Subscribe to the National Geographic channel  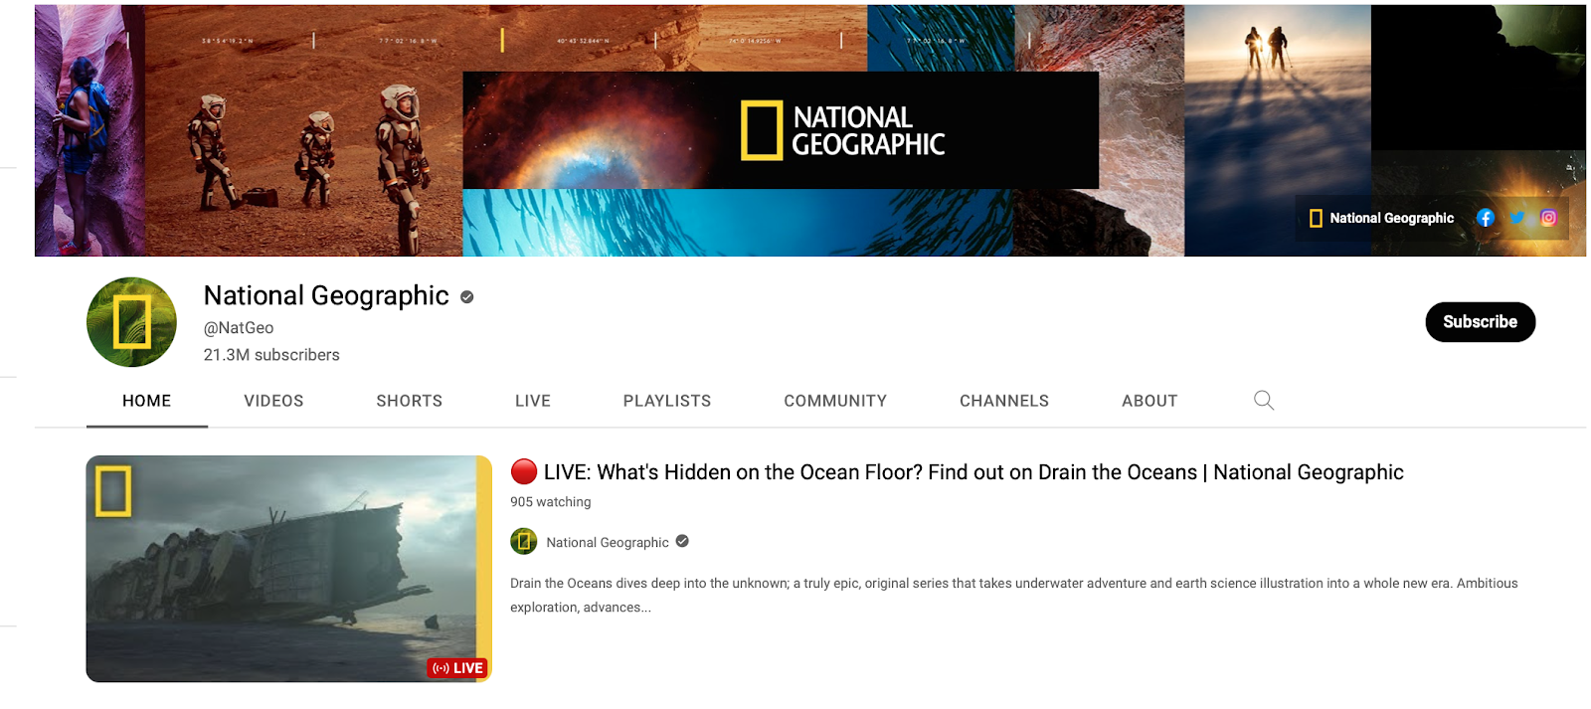(x=1480, y=322)
